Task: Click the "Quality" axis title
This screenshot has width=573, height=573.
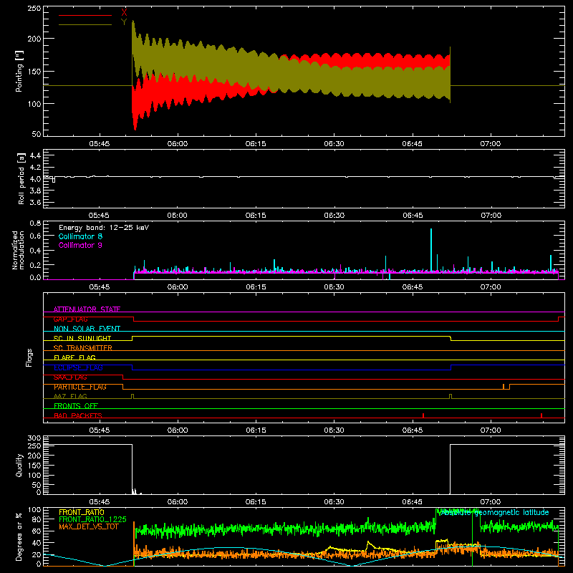Action: pyautogui.click(x=19, y=465)
